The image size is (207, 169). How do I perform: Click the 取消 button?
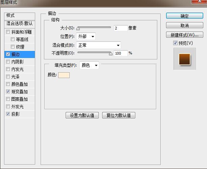[184, 25]
